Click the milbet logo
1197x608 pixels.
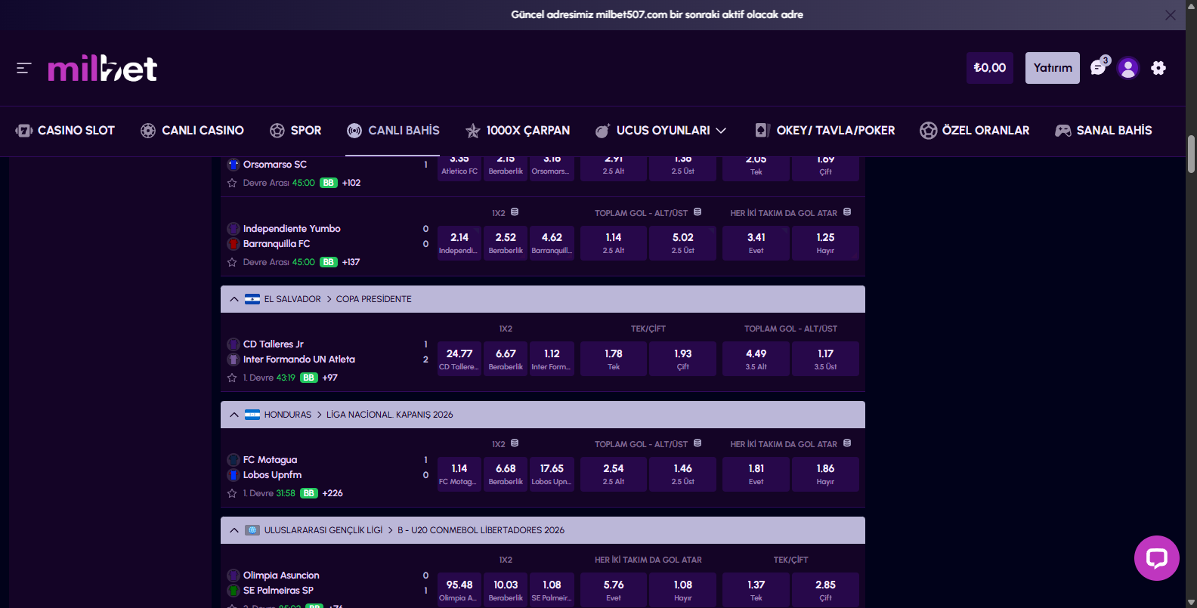(x=103, y=68)
